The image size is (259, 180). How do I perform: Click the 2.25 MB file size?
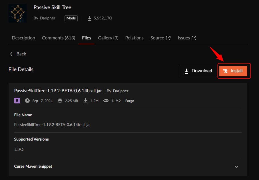[x=71, y=101]
